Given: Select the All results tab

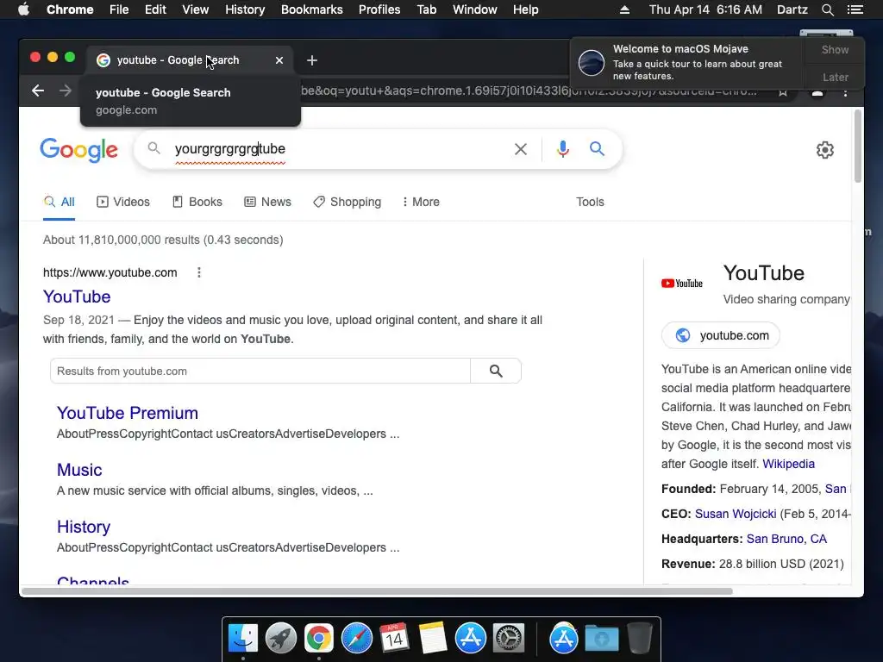Looking at the screenshot, I should click(x=59, y=202).
